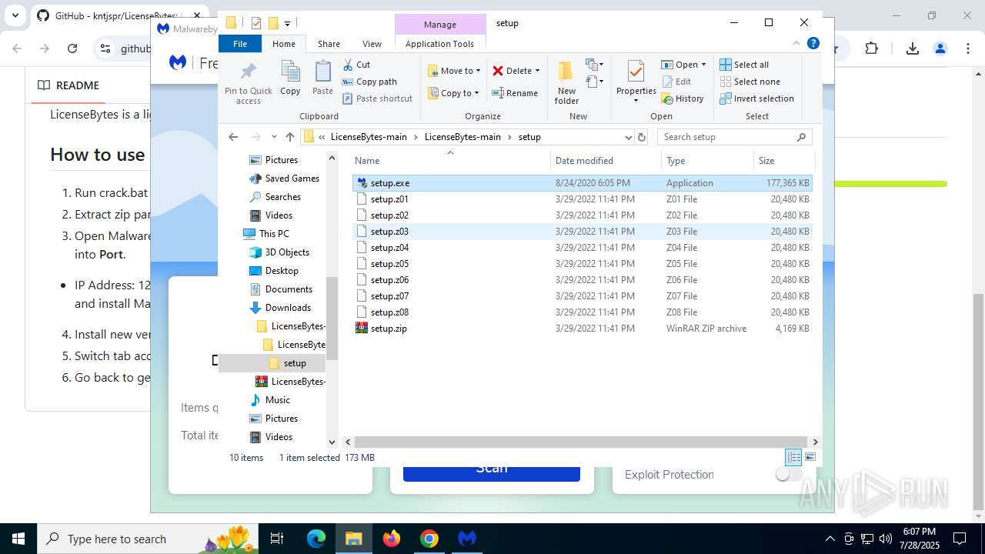Viewport: 985px width, 554px height.
Task: Go back in File Explorer
Action: (233, 137)
